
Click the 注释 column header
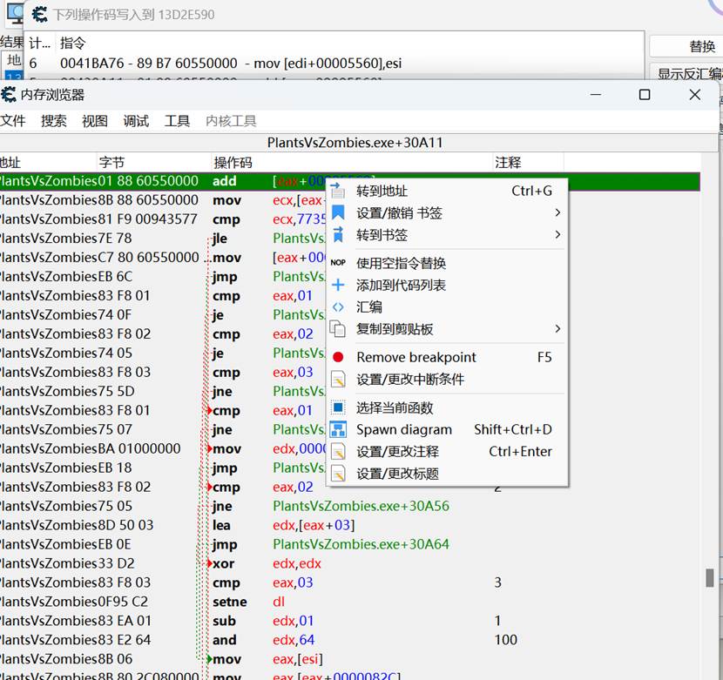[529, 162]
